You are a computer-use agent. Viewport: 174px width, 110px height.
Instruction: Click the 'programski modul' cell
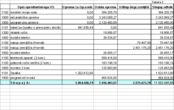tap(36, 77)
